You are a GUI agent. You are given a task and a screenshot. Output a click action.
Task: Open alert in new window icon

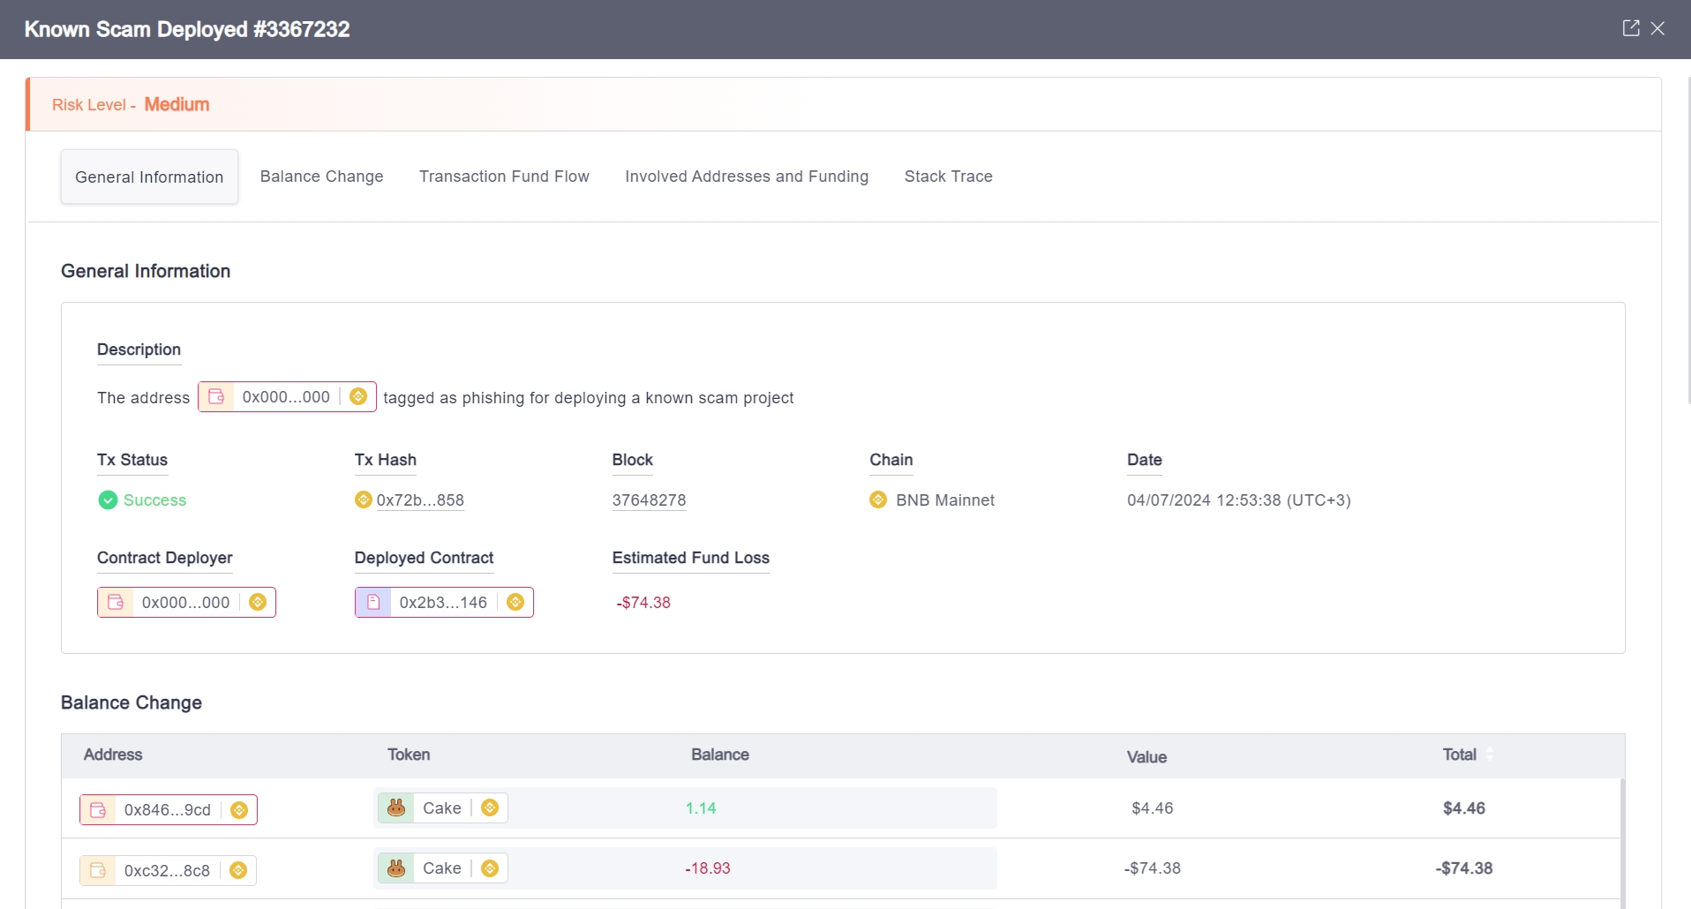(x=1630, y=28)
